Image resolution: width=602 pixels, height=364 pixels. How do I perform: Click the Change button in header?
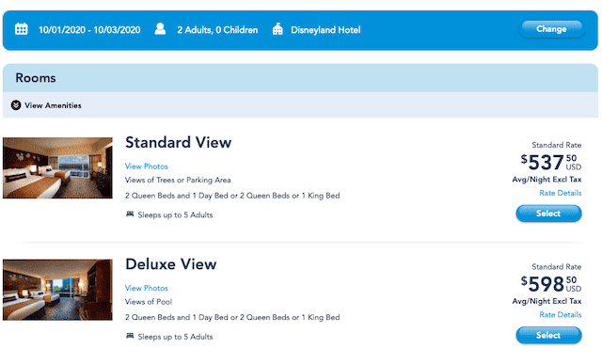click(552, 29)
